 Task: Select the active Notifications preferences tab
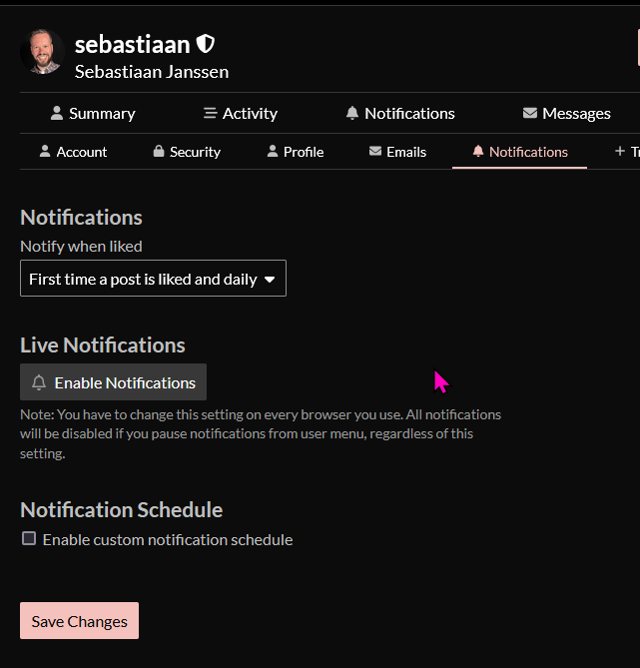520,152
